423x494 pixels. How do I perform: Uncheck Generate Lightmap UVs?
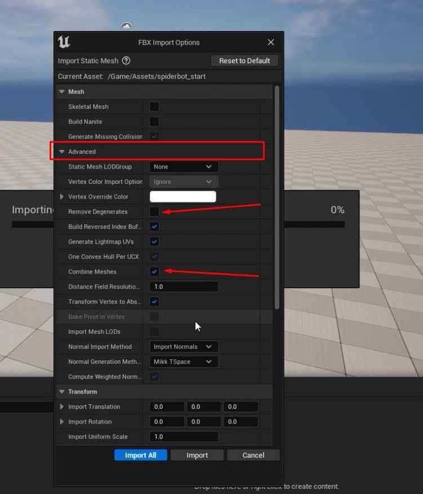click(154, 242)
